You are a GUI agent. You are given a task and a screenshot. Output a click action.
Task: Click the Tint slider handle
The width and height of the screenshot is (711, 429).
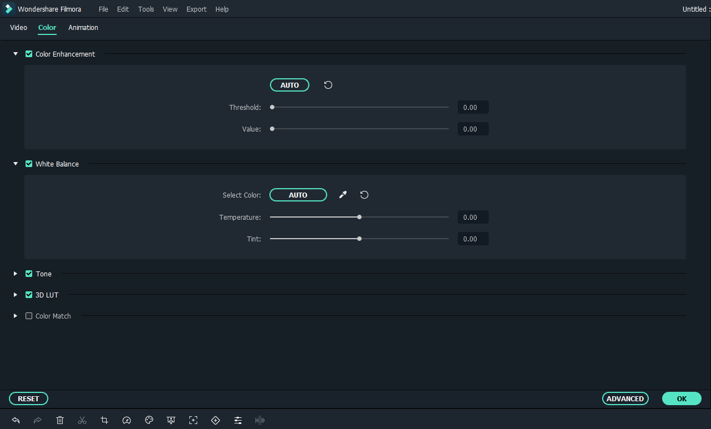pyautogui.click(x=359, y=239)
